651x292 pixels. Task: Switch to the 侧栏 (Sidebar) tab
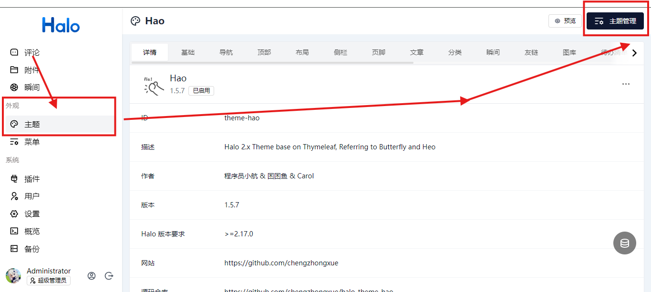point(341,53)
